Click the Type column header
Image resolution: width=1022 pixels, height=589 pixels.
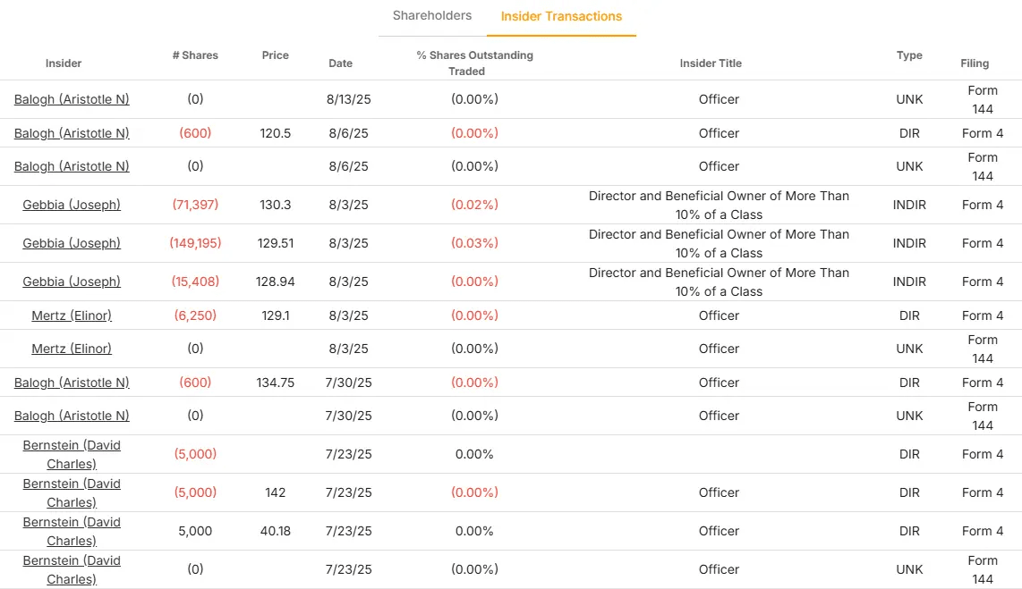coord(909,55)
